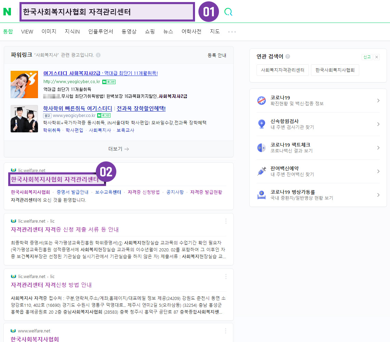The width and height of the screenshot is (390, 342).
Task: Open the 학사학위 빠른취득 여기스터디 link
Action: [x=78, y=108]
